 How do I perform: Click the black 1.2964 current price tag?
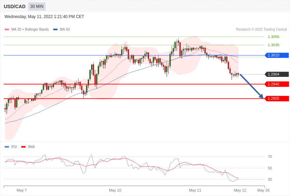coord(277,74)
